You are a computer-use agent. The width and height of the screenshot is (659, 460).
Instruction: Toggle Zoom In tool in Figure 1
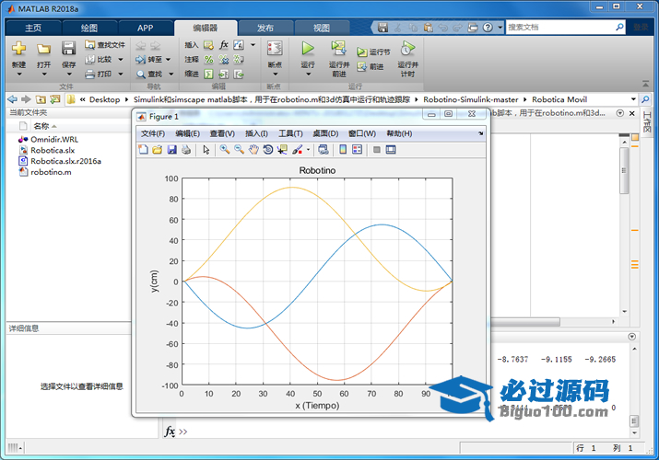(x=225, y=150)
